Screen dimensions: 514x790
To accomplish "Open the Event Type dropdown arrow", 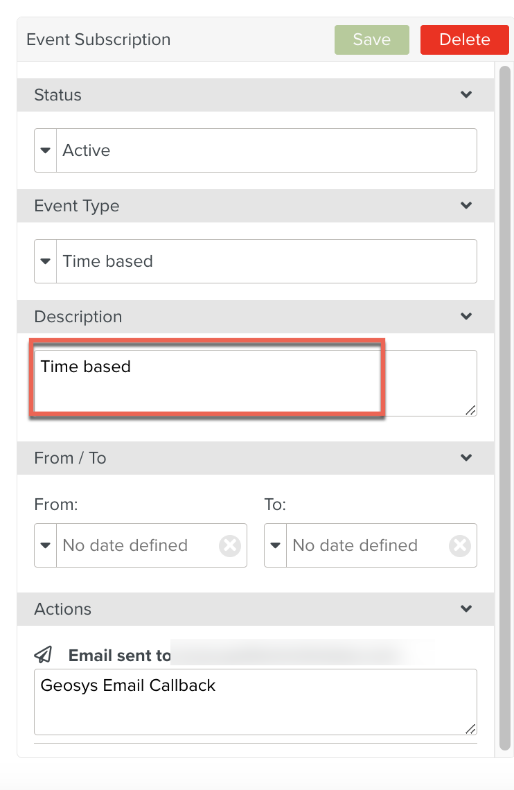I will point(46,261).
